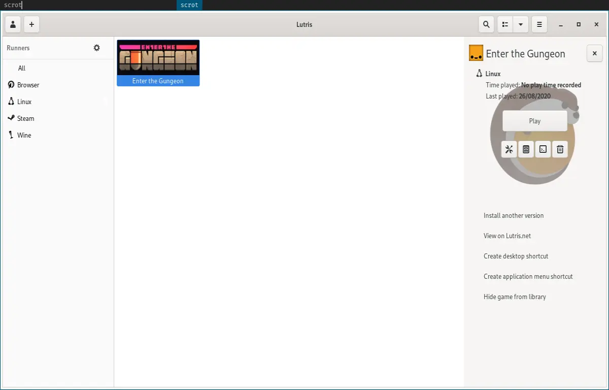Click Create desktop shortcut
This screenshot has width=609, height=390.
point(516,256)
